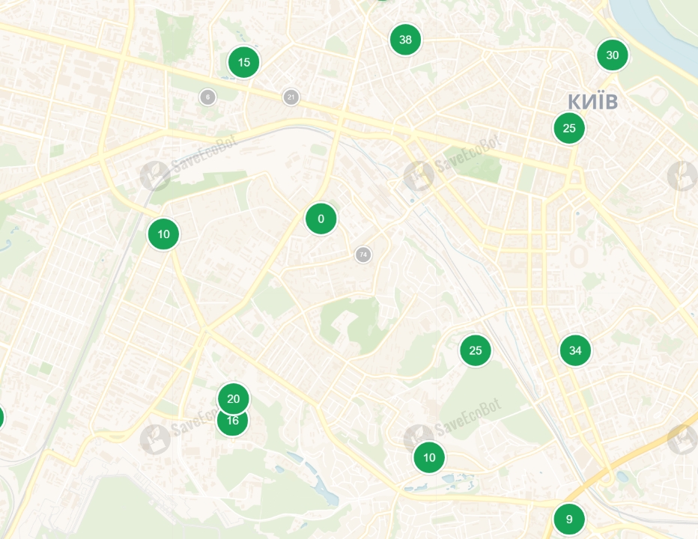Open the small gray marker 74

tap(362, 255)
